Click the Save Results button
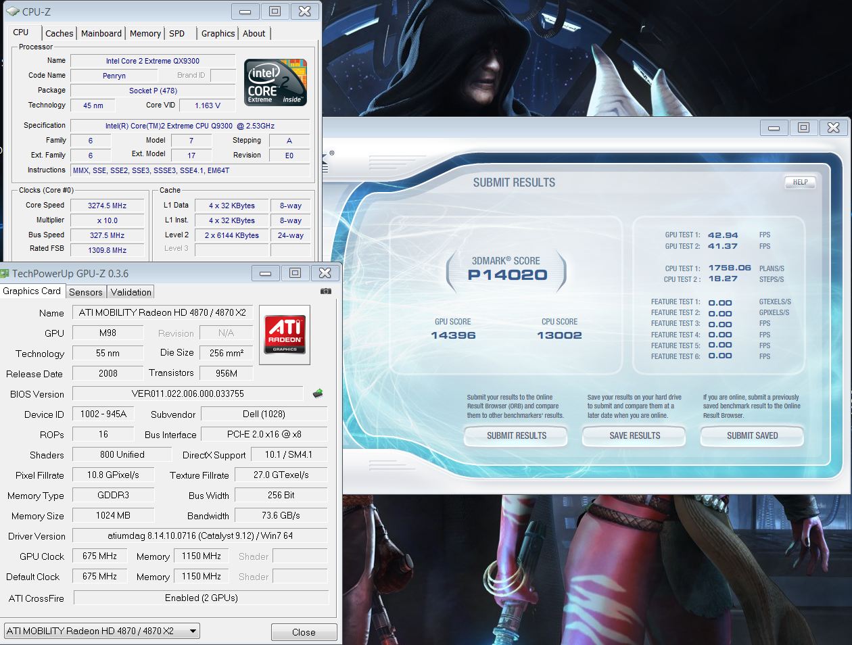Screen dimensions: 852x645 click(634, 436)
